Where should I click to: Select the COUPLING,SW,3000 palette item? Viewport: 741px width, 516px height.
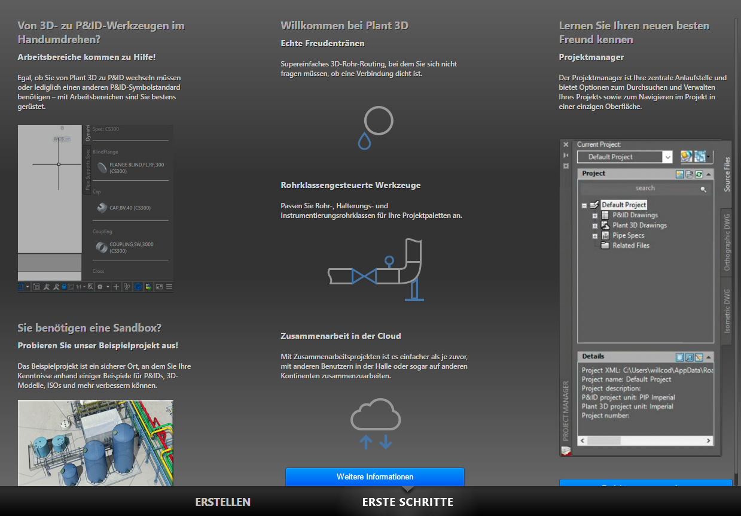126,248
